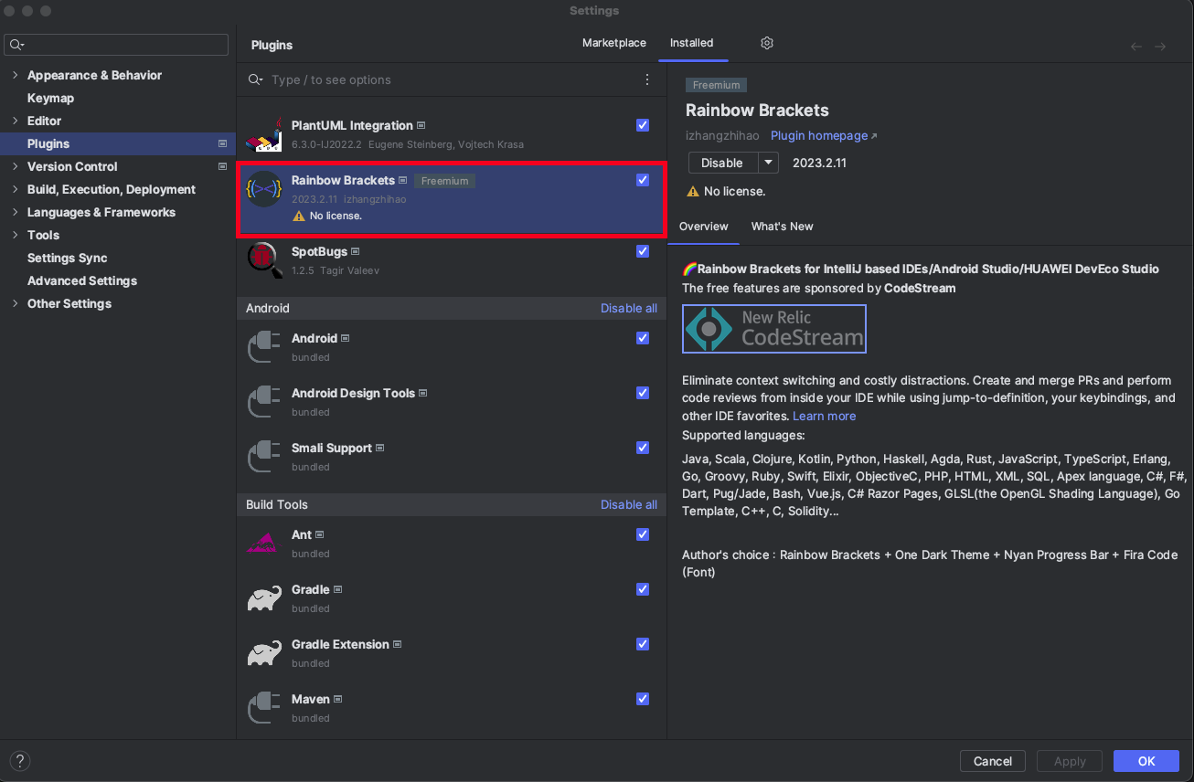This screenshot has height=782, width=1194.
Task: Click the project-level icon beside Plugins
Action: (222, 143)
